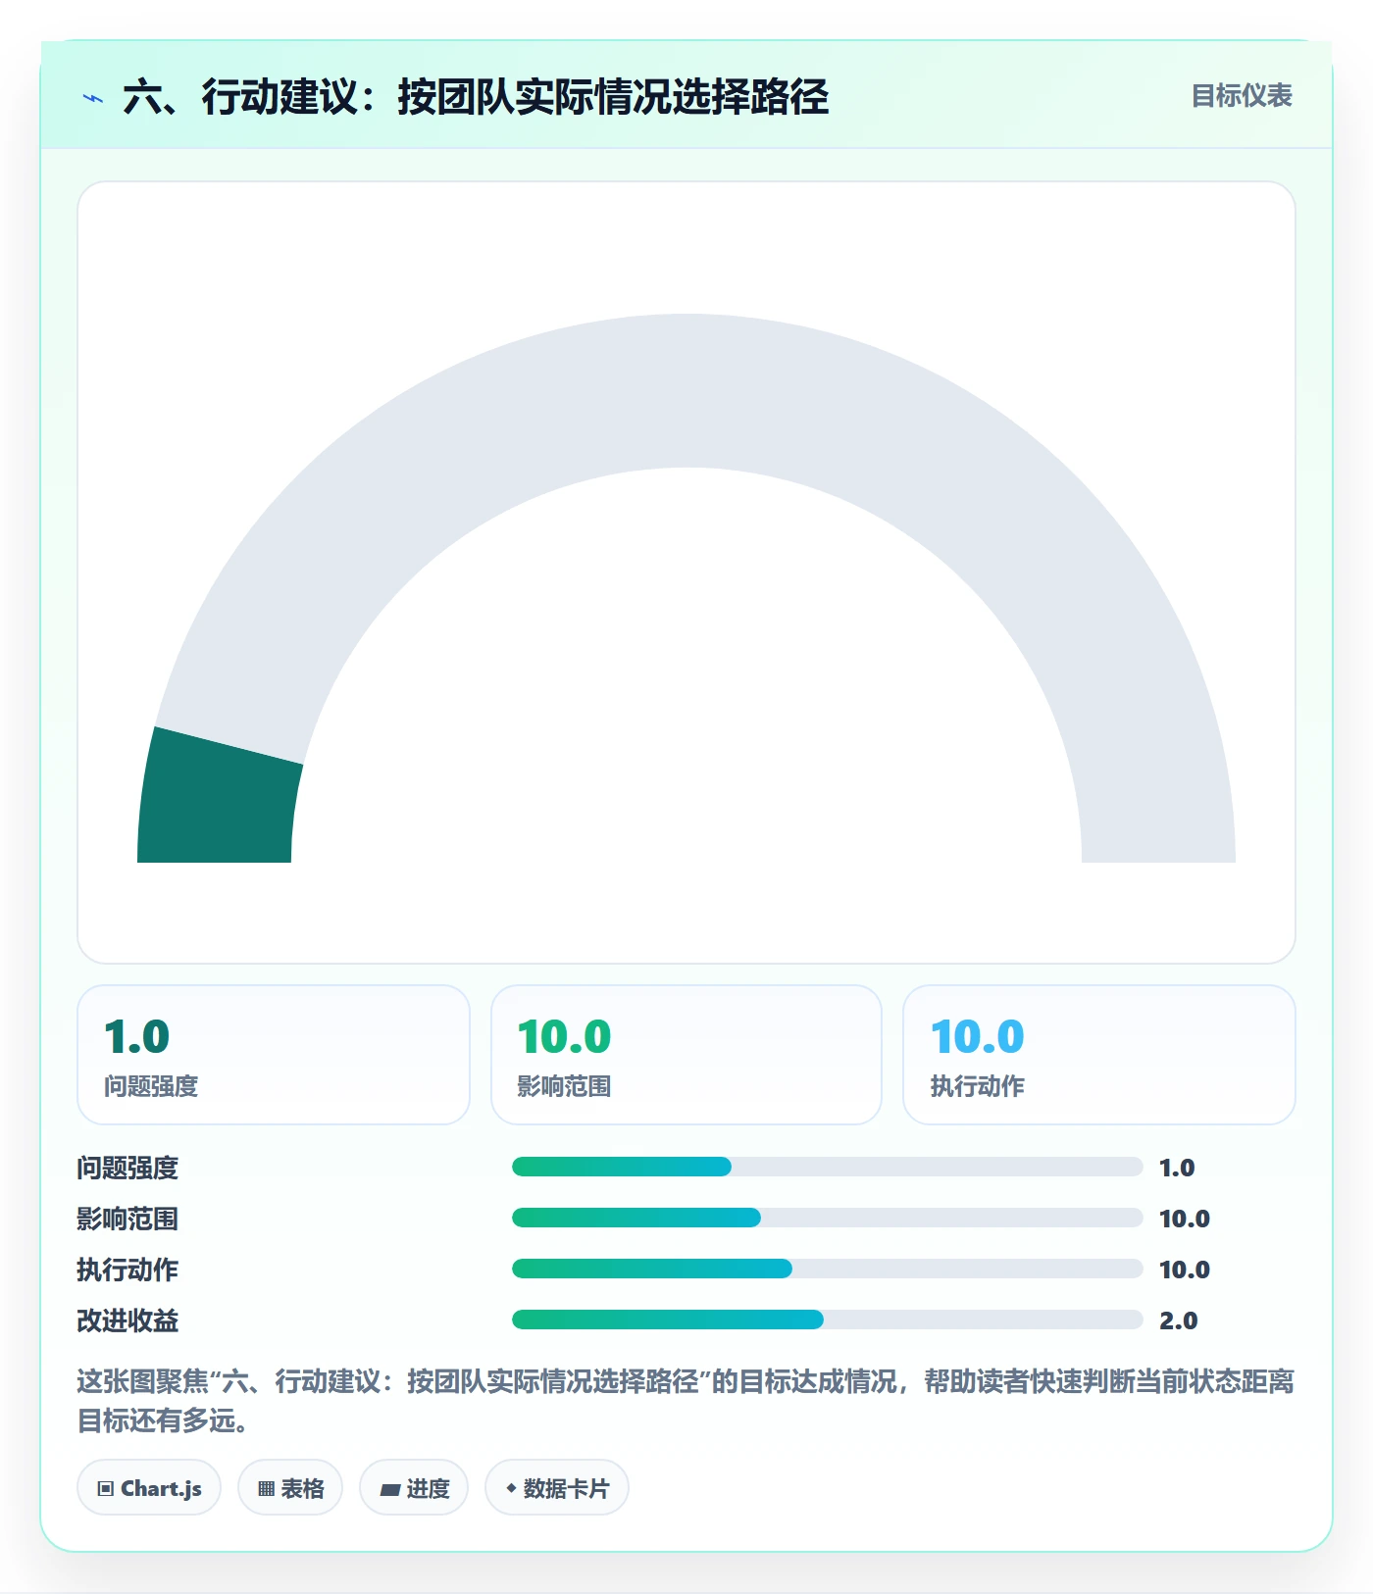Click the diamond icon in 数据卡片 chip

click(x=511, y=1488)
